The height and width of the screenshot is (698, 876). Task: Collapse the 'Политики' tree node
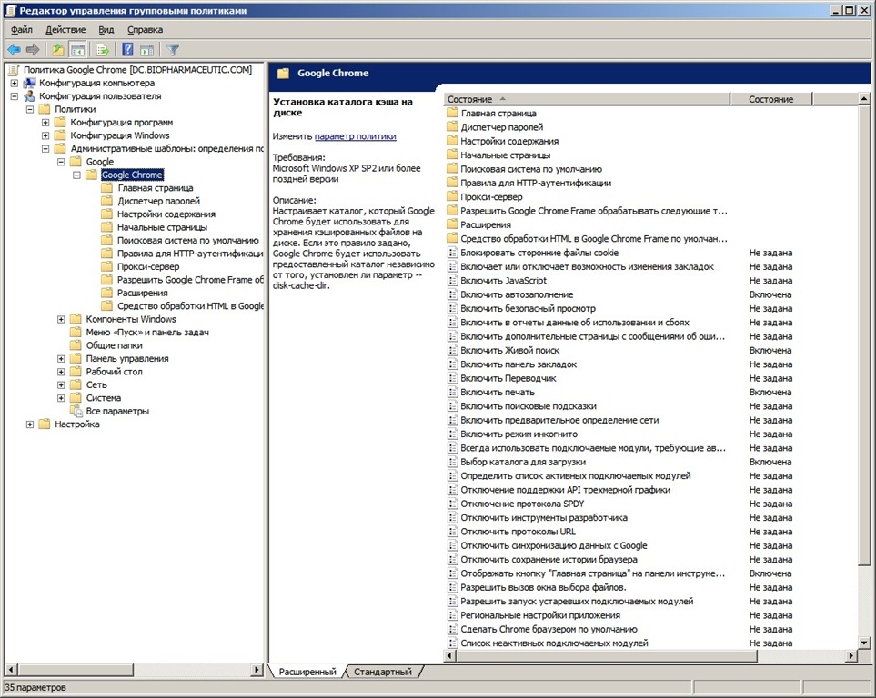(x=30, y=109)
